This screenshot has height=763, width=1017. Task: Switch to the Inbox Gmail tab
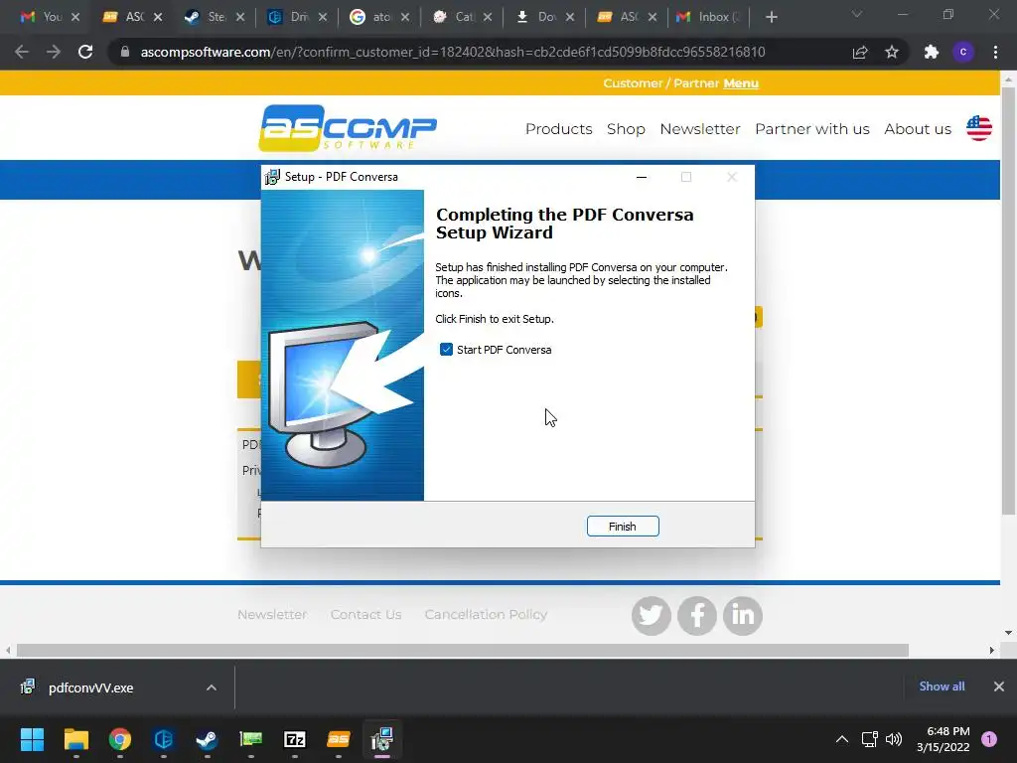pyautogui.click(x=705, y=17)
